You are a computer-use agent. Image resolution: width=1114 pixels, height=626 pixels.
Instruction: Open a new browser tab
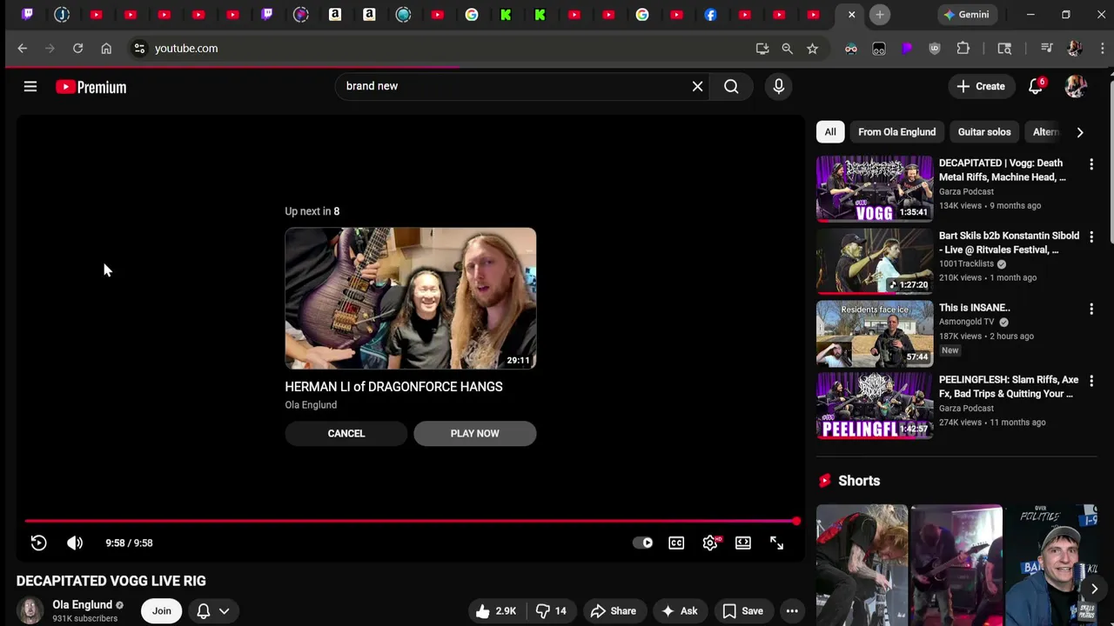click(880, 15)
